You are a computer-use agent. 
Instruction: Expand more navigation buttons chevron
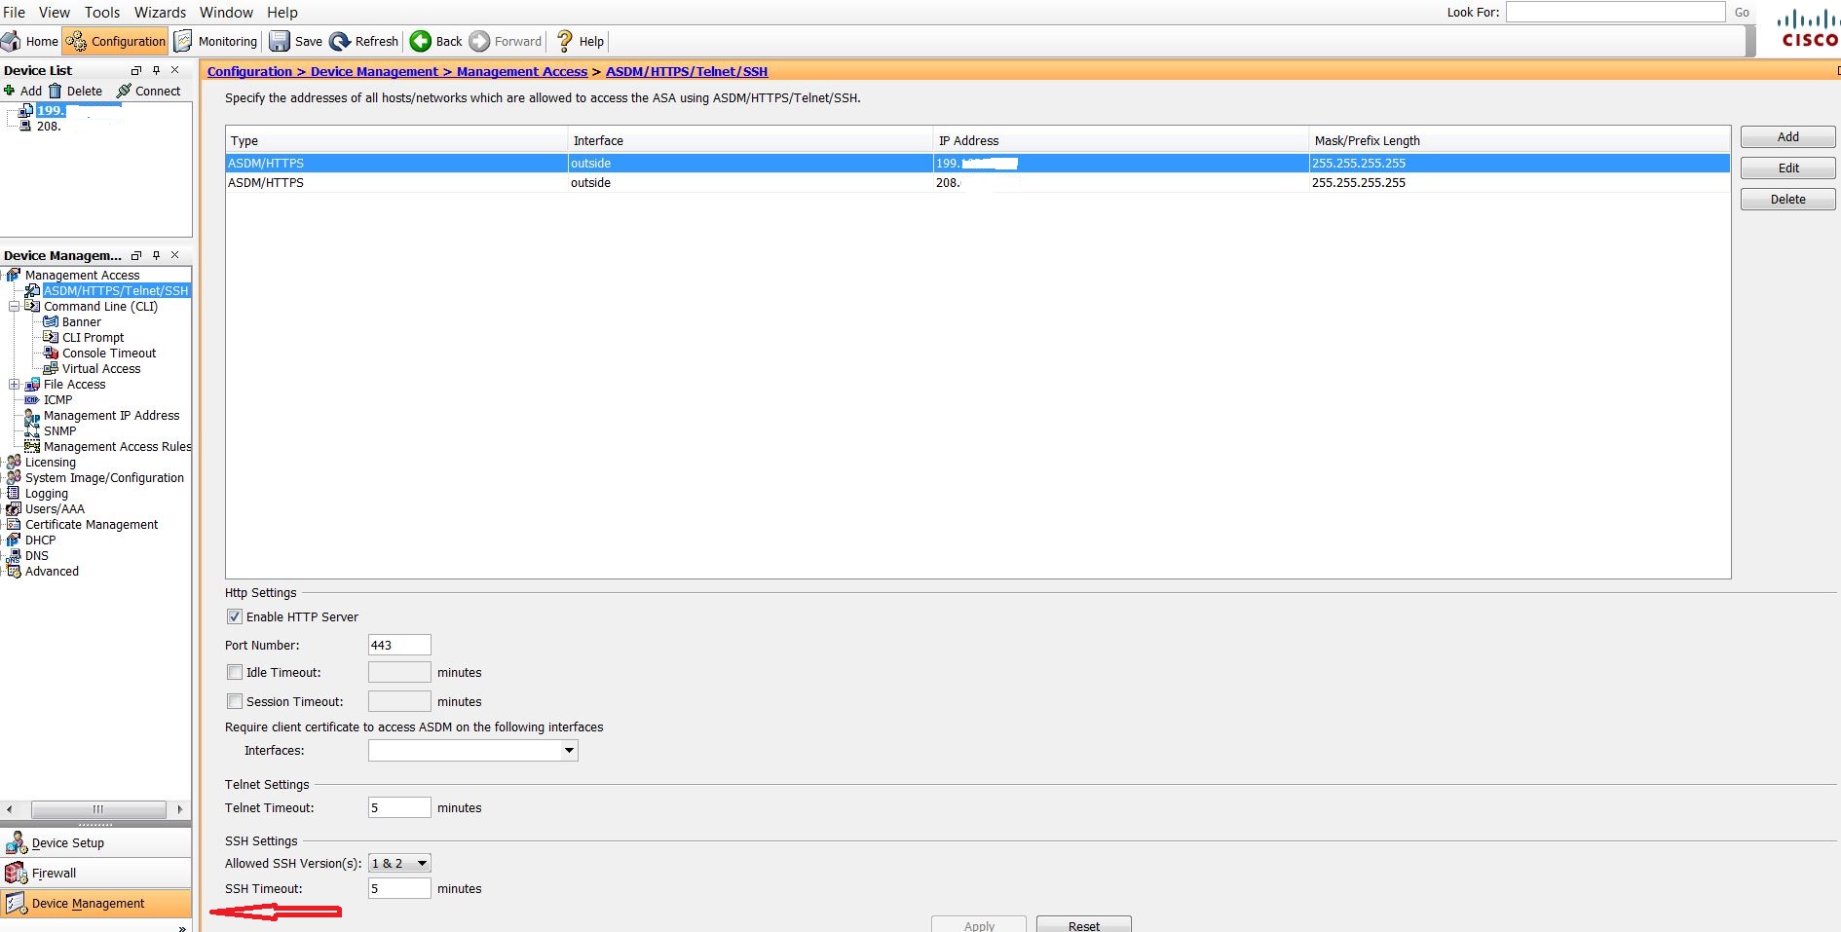[182, 927]
